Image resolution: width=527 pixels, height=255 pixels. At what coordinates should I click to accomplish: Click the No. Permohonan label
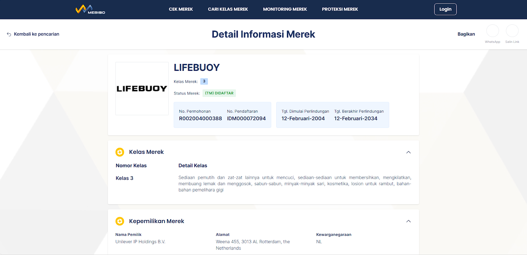195,111
